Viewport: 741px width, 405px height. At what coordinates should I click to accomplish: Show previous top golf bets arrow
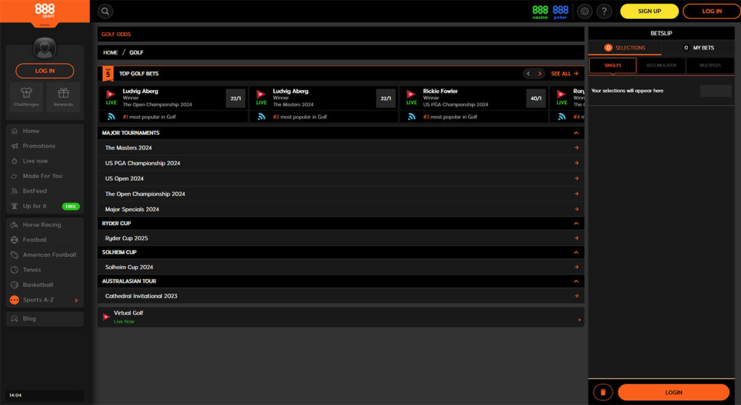(x=528, y=73)
